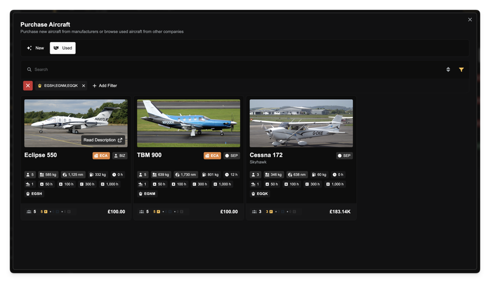
Task: Click the 1,730 nm range badge
Action: tap(185, 174)
